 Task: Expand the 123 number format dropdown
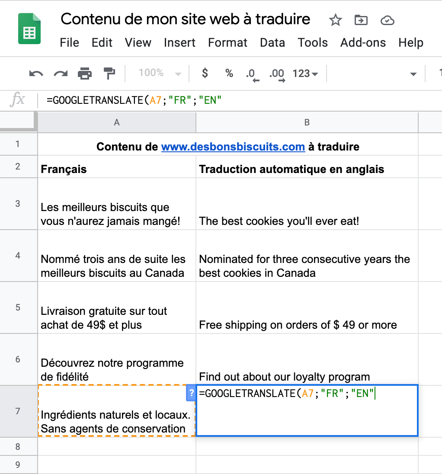(x=305, y=74)
